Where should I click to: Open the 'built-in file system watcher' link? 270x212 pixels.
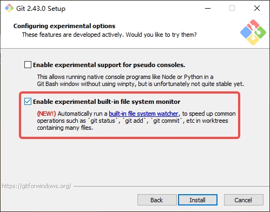coord(143,114)
